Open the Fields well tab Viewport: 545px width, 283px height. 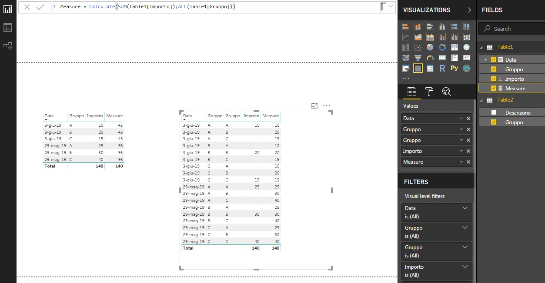pyautogui.click(x=411, y=91)
